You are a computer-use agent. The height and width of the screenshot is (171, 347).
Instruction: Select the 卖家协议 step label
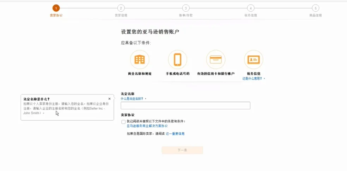point(56,16)
